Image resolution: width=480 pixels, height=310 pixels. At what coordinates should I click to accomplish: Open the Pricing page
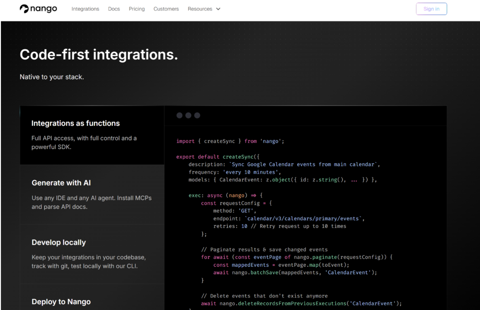tap(136, 9)
